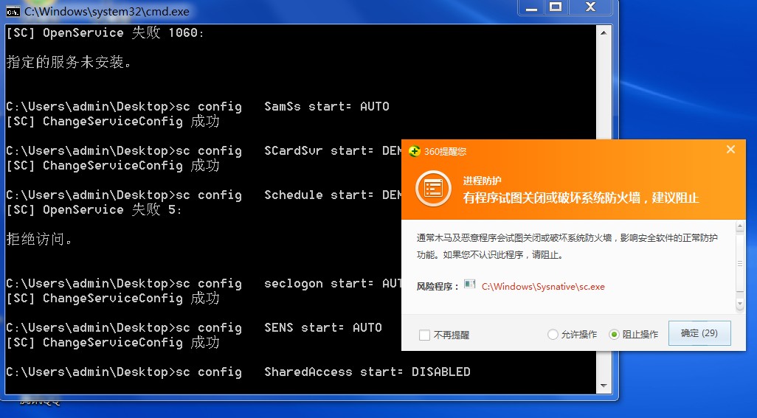Click the Schedule command line in cmd
This screenshot has width=757, height=418.
coord(203,195)
